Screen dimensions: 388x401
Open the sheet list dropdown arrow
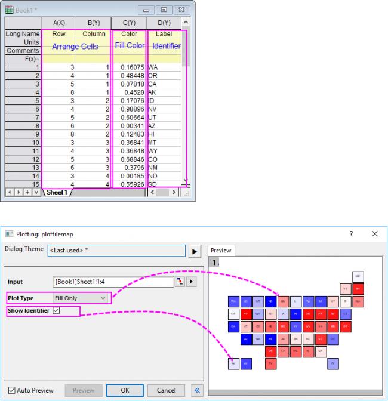[x=36, y=192]
